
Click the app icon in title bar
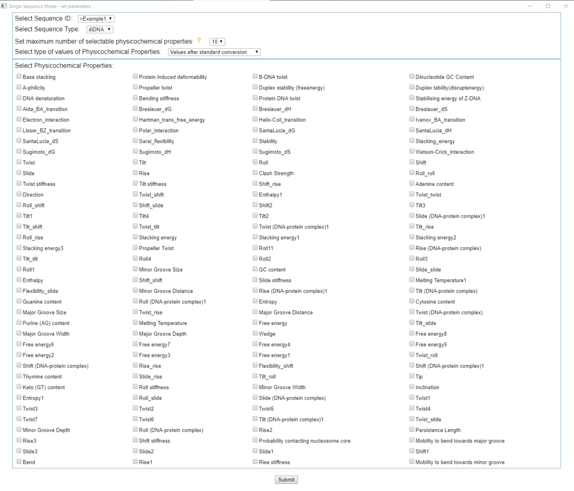click(x=4, y=6)
